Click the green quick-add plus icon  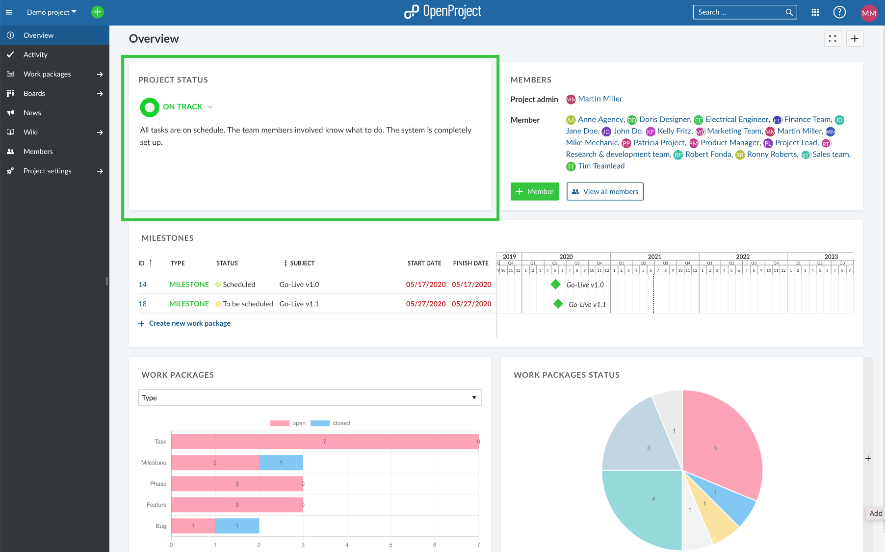[98, 12]
